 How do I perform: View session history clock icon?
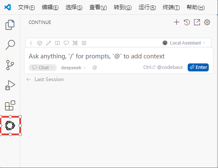[x=187, y=22]
